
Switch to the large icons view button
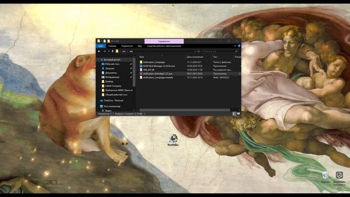[x=238, y=114]
